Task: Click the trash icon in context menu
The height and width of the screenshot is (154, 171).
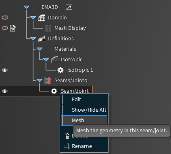Action: (67, 136)
